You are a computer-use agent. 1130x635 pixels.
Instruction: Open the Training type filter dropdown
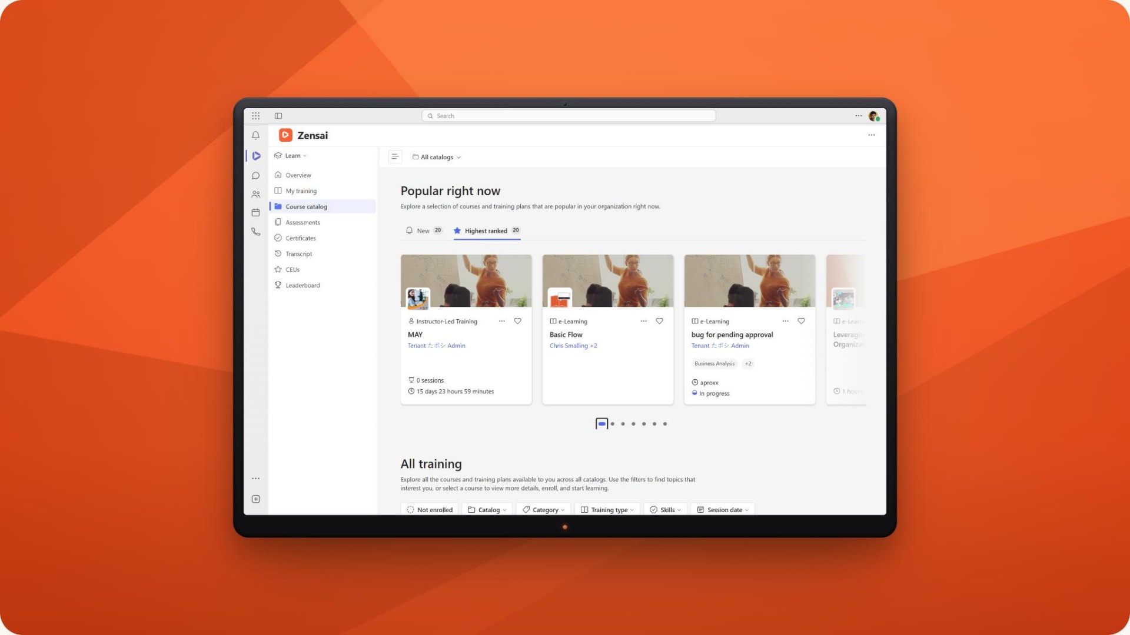(607, 510)
